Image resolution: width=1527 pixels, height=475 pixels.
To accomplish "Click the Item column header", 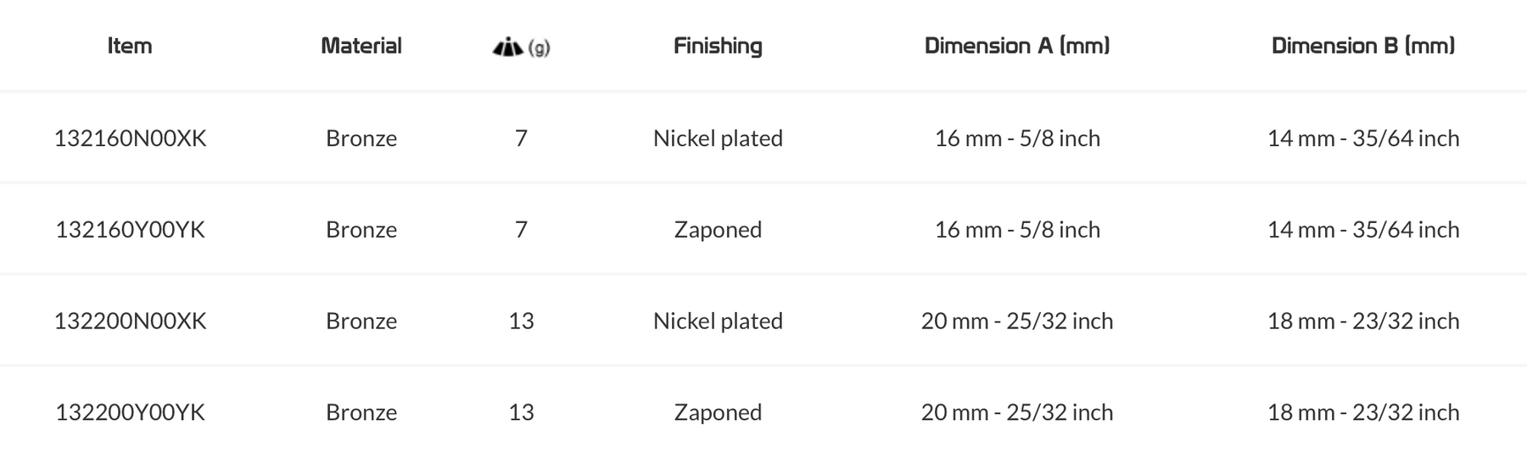I will point(130,46).
